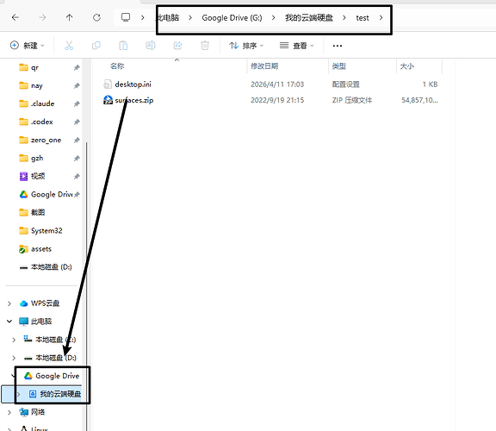Image resolution: width=496 pixels, height=431 pixels.
Task: Open the .codex pinned folder
Action: pos(41,122)
